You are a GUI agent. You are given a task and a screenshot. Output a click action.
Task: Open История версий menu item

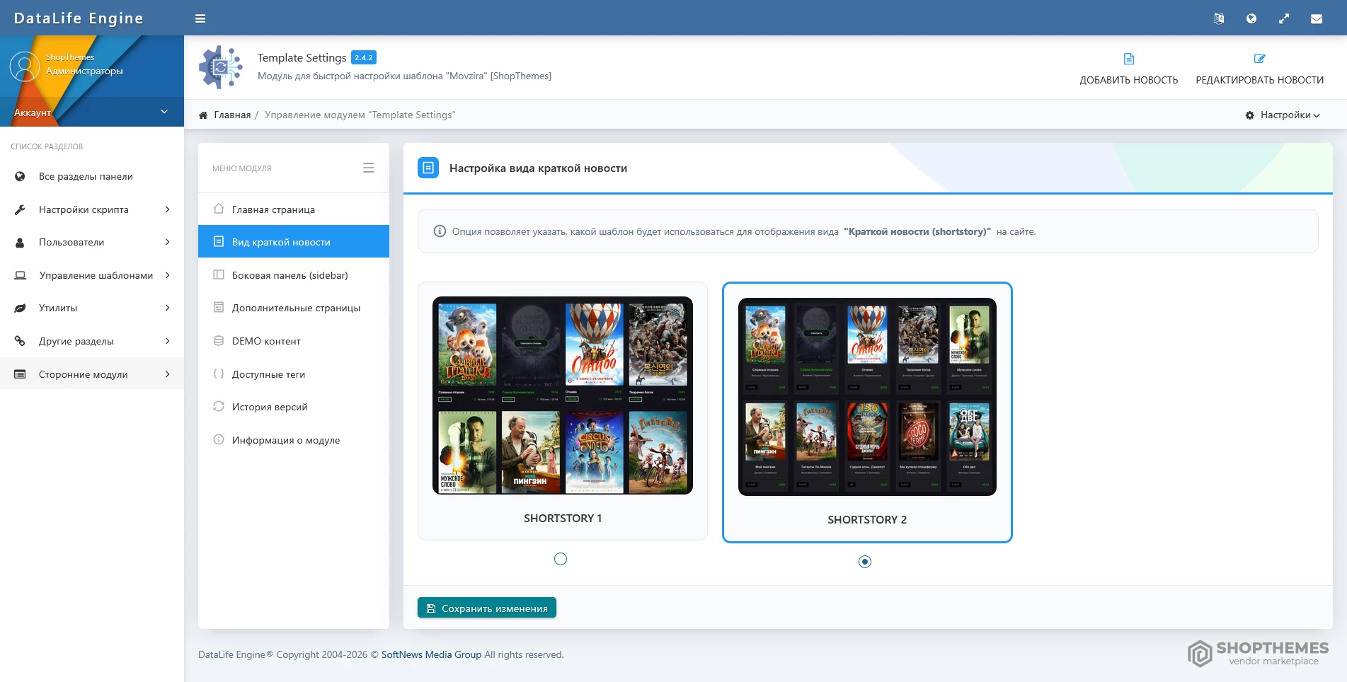(x=270, y=407)
